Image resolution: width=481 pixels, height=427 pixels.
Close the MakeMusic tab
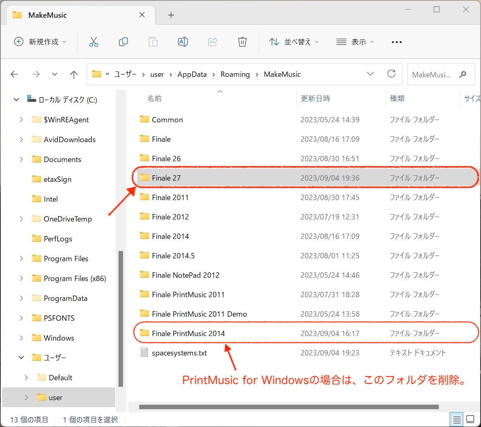point(142,15)
